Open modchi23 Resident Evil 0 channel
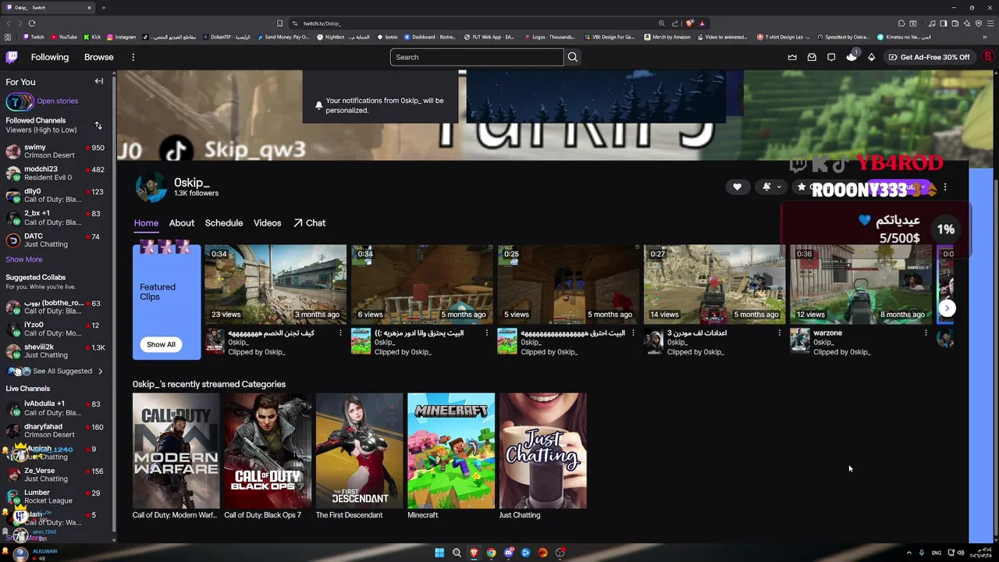Screen dimensions: 999x562 pos(55,173)
